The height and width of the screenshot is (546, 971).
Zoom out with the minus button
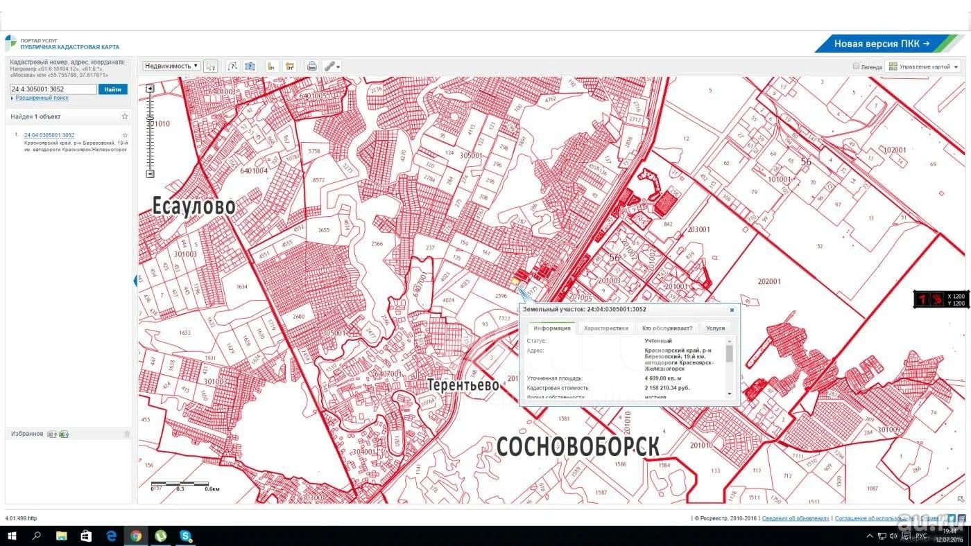pos(150,173)
